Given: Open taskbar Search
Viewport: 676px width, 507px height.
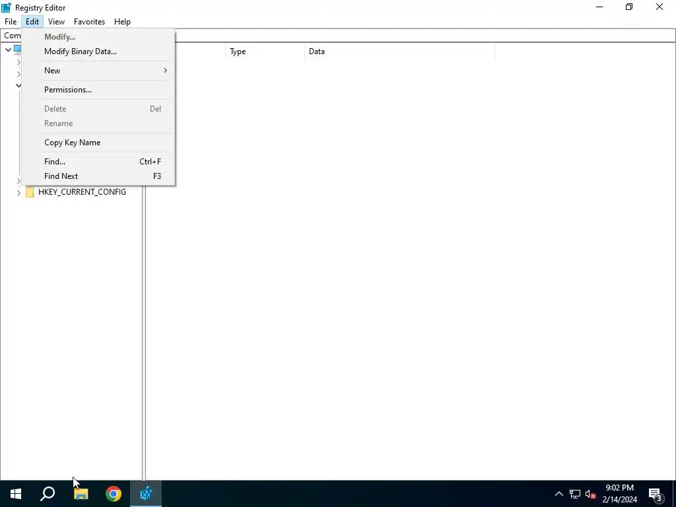Looking at the screenshot, I should pyautogui.click(x=48, y=494).
